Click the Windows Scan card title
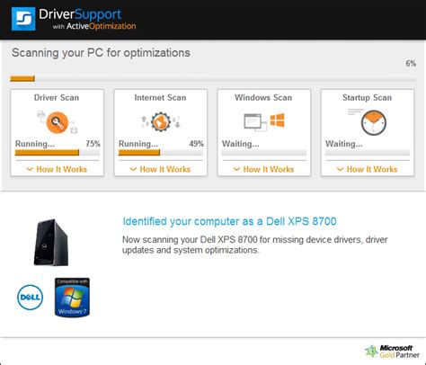The height and width of the screenshot is (365, 426). coord(263,98)
